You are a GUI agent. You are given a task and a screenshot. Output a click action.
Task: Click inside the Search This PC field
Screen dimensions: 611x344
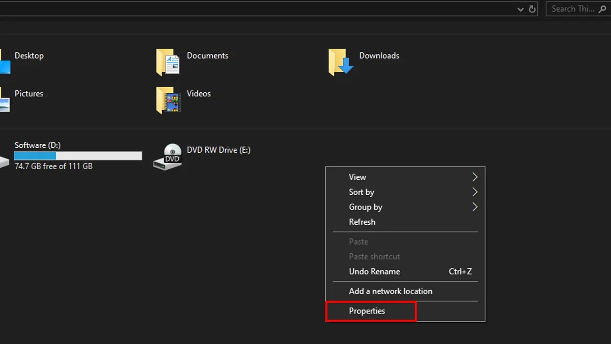[x=573, y=9]
